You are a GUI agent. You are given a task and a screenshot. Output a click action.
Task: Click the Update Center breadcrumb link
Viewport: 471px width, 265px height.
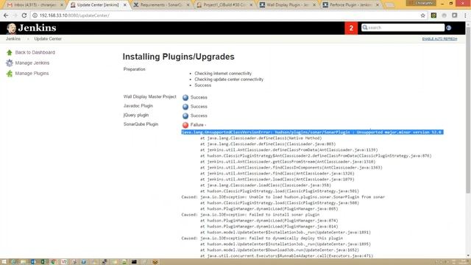[x=48, y=39]
